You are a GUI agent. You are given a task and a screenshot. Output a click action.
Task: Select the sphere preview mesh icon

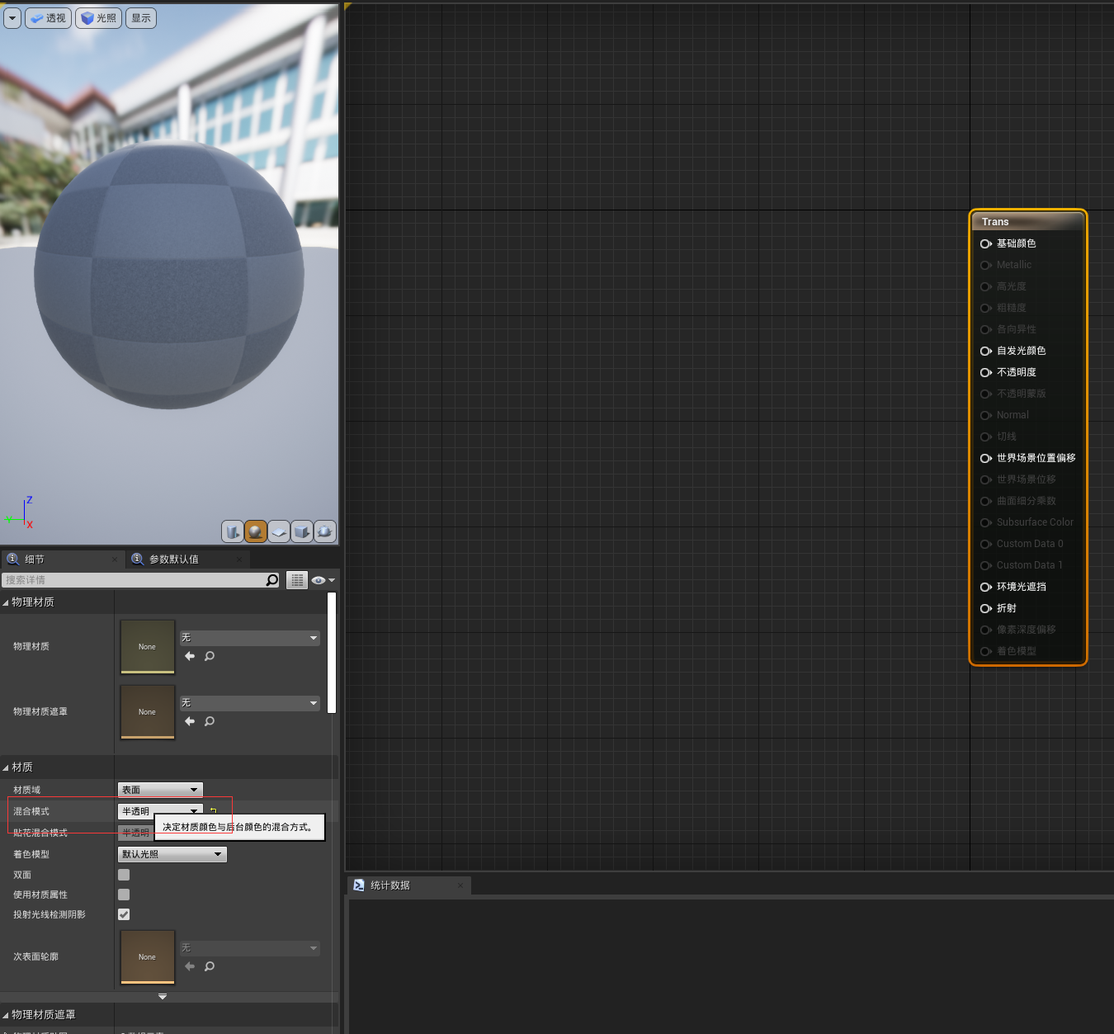tap(256, 531)
